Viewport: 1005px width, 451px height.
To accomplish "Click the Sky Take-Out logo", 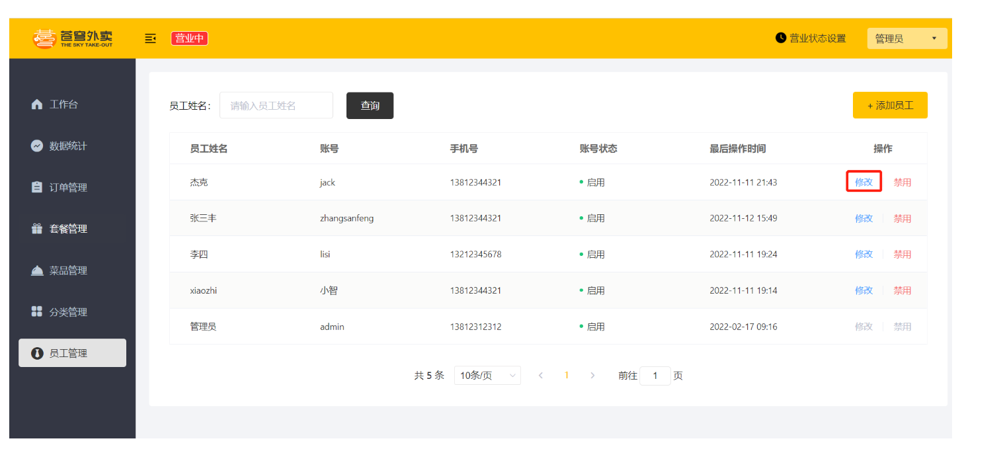I will [73, 38].
